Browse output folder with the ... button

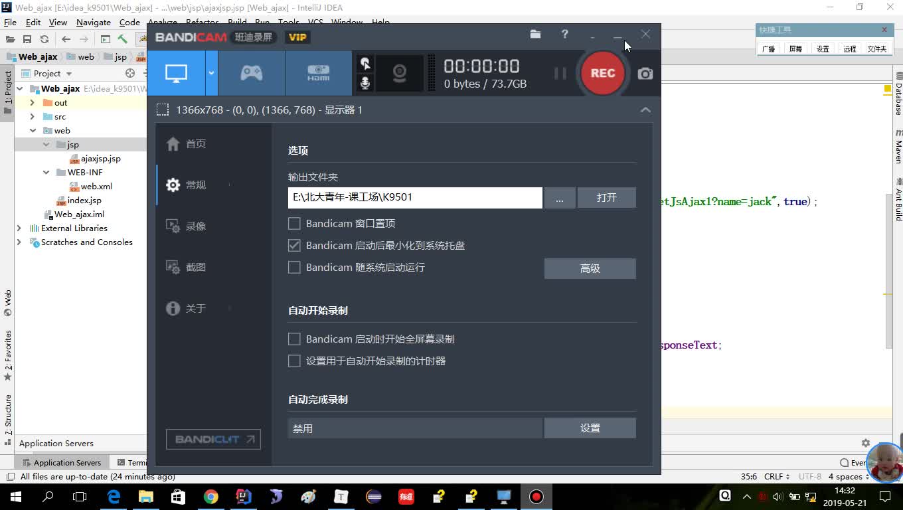point(560,198)
